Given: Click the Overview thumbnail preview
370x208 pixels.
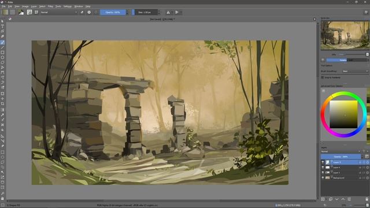Looking at the screenshot, I should [x=345, y=35].
